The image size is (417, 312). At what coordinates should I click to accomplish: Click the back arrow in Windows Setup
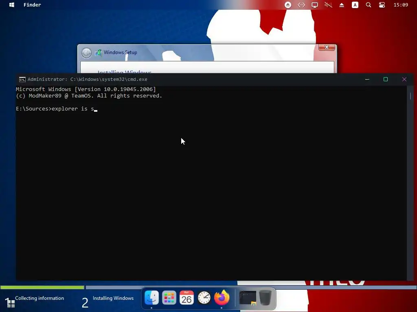click(x=86, y=53)
